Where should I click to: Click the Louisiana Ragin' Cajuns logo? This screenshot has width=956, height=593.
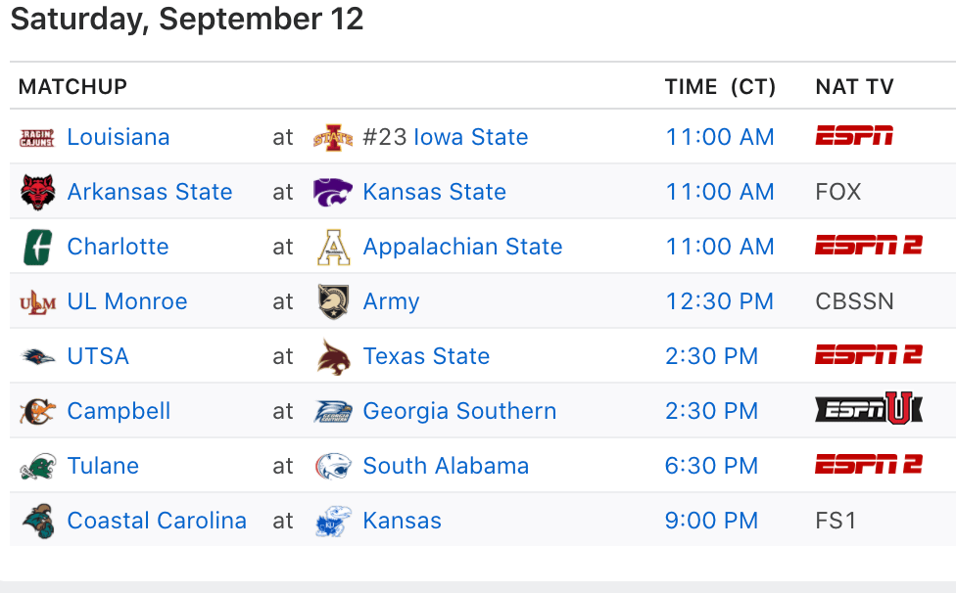(x=37, y=137)
